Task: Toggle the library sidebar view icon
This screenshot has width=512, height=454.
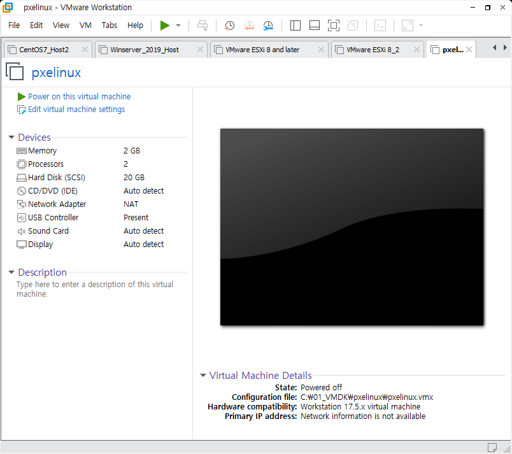Action: click(x=295, y=25)
